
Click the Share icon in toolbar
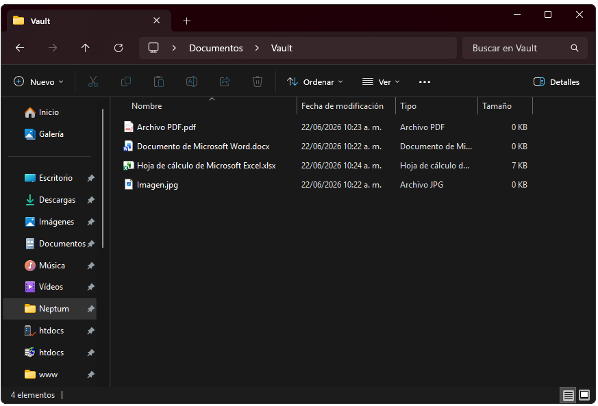coord(225,81)
